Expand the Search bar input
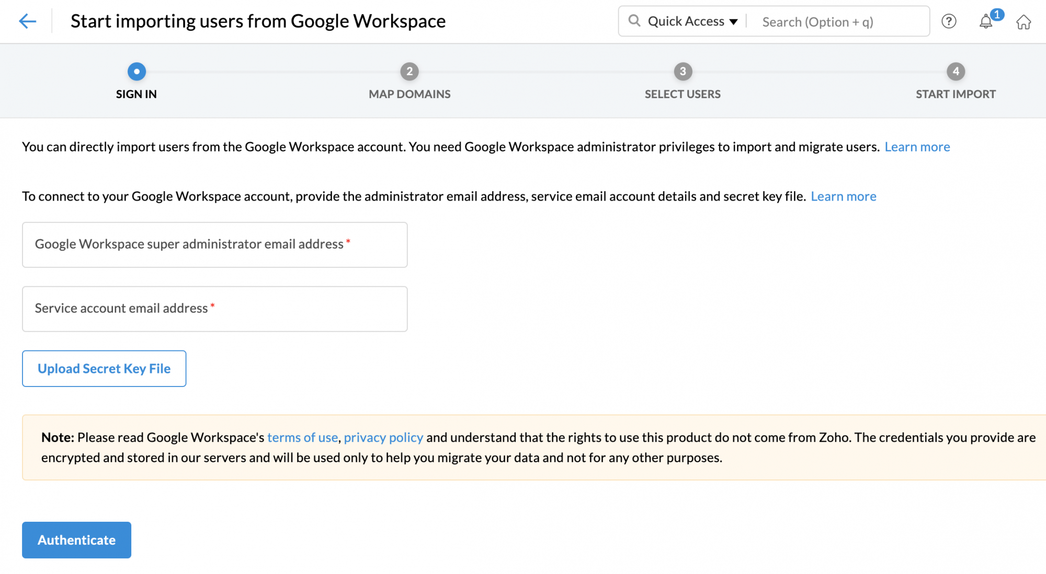 (x=839, y=21)
